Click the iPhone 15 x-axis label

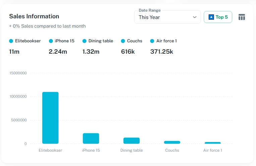tap(91, 150)
